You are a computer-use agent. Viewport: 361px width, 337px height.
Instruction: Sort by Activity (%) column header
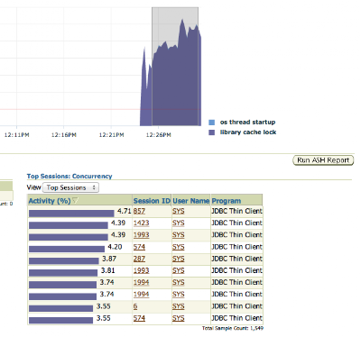pyautogui.click(x=50, y=201)
